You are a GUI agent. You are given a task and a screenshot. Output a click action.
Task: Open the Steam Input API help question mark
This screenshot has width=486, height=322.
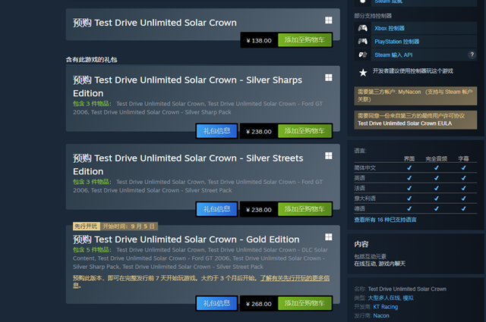pos(472,55)
